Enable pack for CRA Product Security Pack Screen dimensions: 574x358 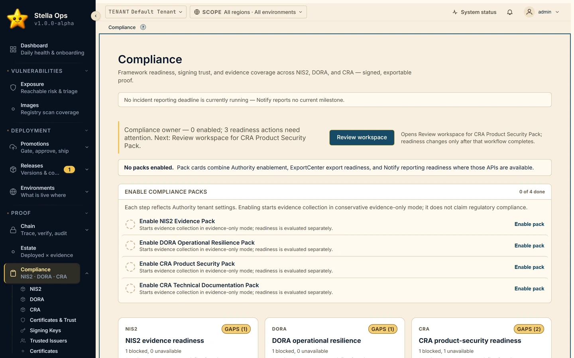pos(529,267)
